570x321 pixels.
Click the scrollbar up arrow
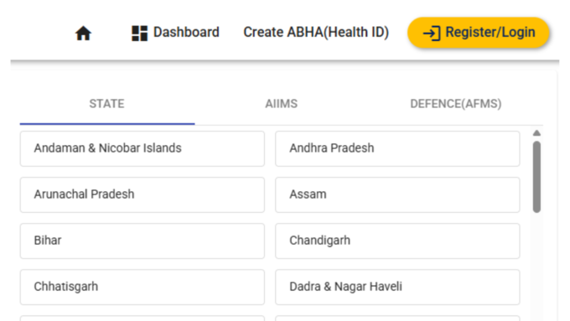pyautogui.click(x=536, y=133)
